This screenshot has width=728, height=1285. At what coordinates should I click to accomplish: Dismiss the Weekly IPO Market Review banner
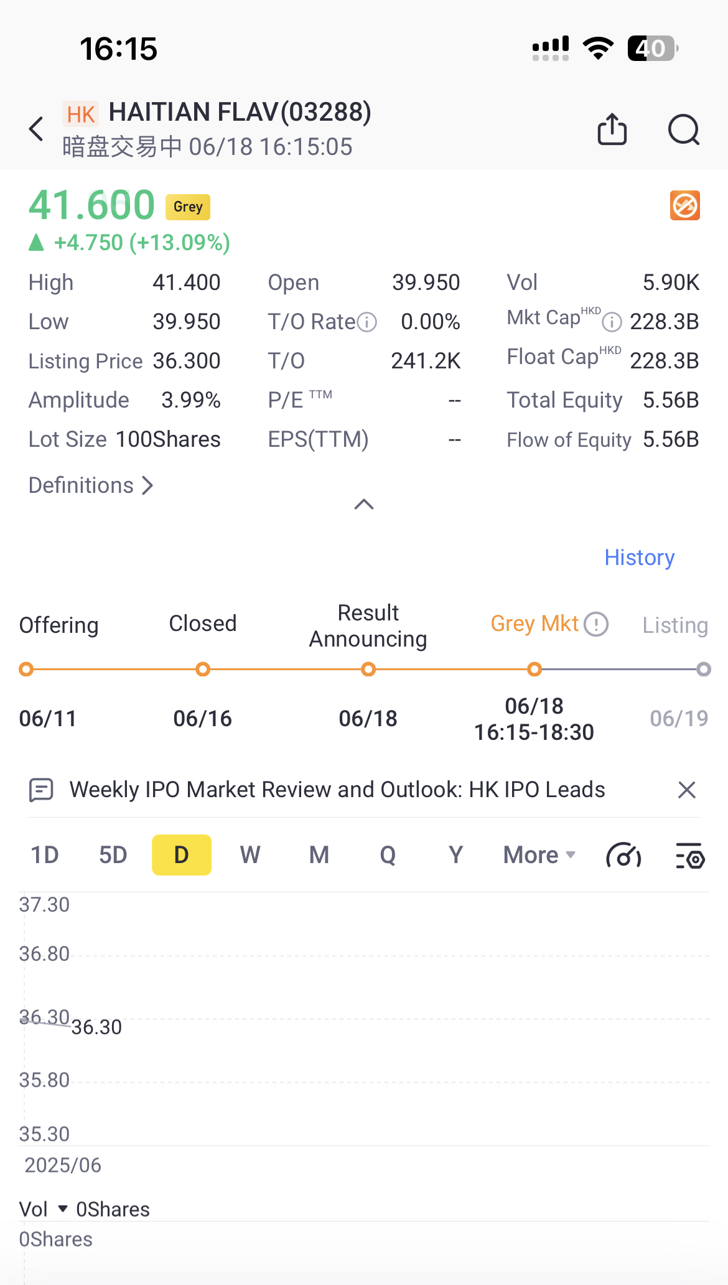[686, 790]
